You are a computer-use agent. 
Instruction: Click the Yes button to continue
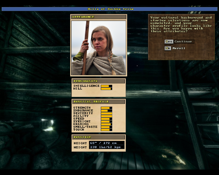point(168,42)
